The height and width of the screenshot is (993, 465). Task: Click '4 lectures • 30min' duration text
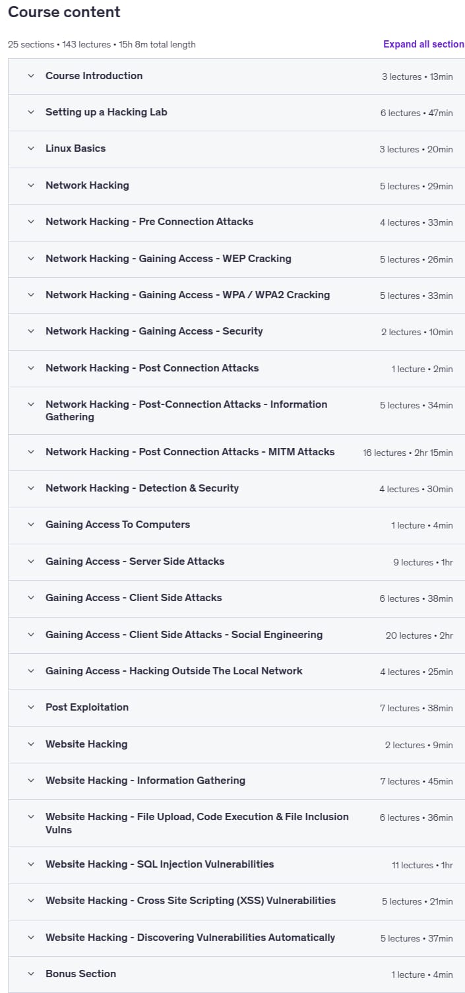[416, 489]
